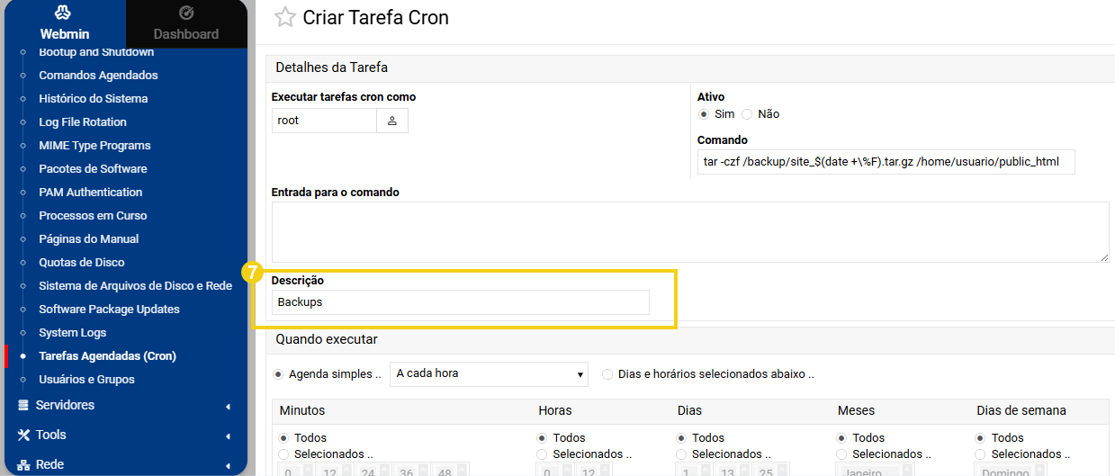Select Selecionados under Meses
The height and width of the screenshot is (476, 1115).
click(843, 454)
